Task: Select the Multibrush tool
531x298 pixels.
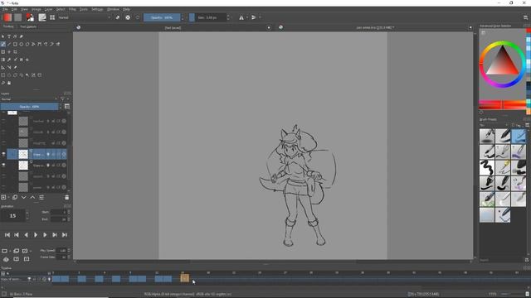Action: 58,44
